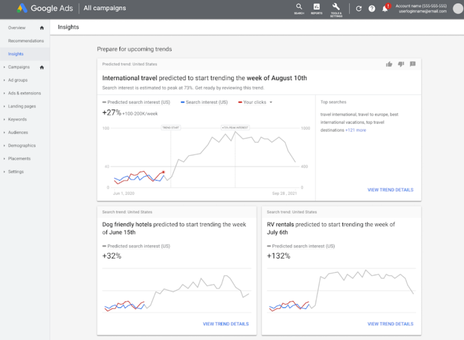Viewport: 464px width, 340px height.
Task: Click the Dog friendly hotels headline text
Action: (174, 228)
